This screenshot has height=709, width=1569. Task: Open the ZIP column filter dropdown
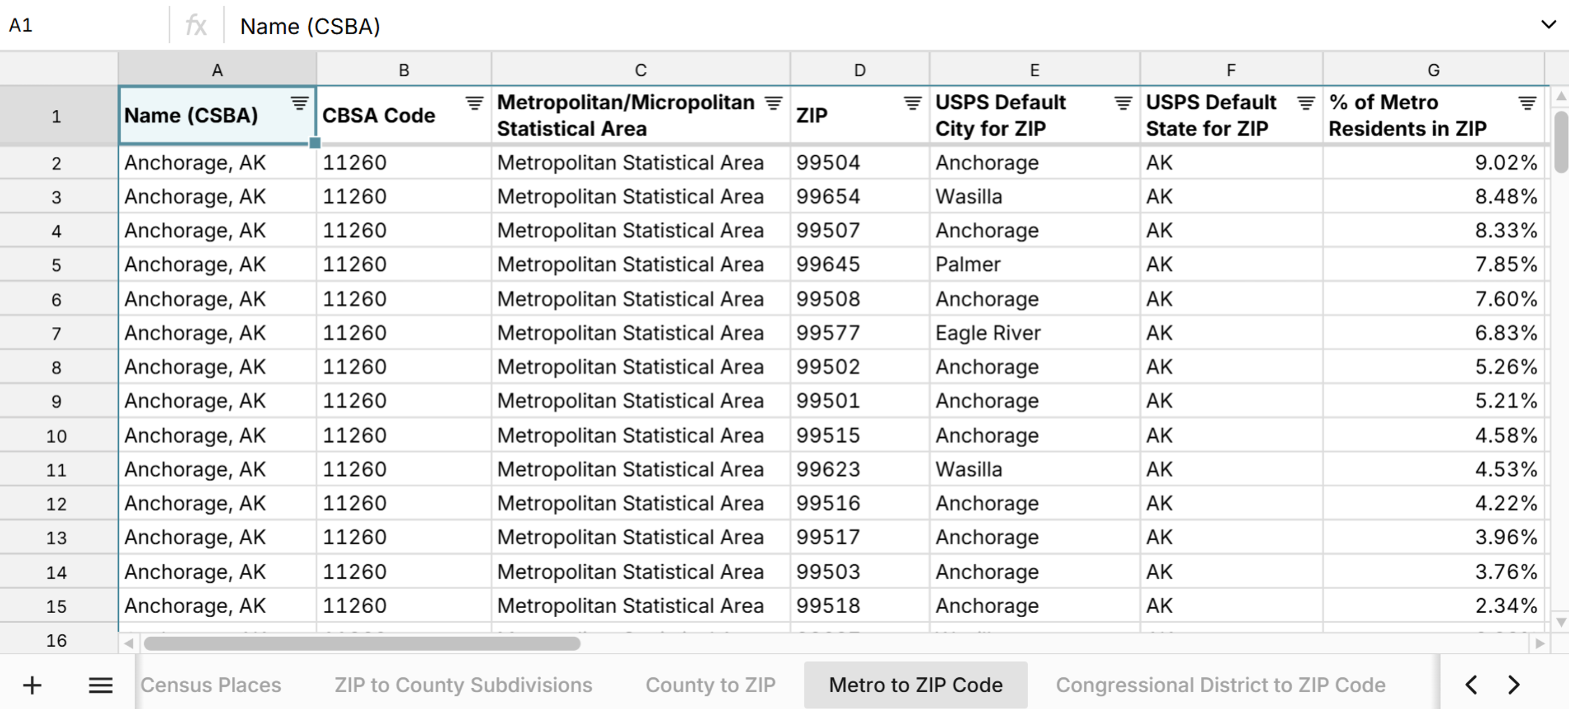[x=912, y=104]
